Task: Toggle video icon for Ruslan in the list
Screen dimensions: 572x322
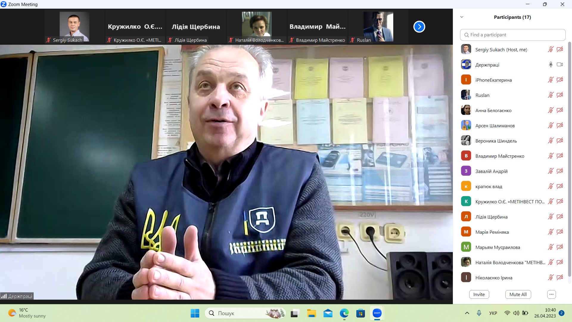Action: pos(560,95)
